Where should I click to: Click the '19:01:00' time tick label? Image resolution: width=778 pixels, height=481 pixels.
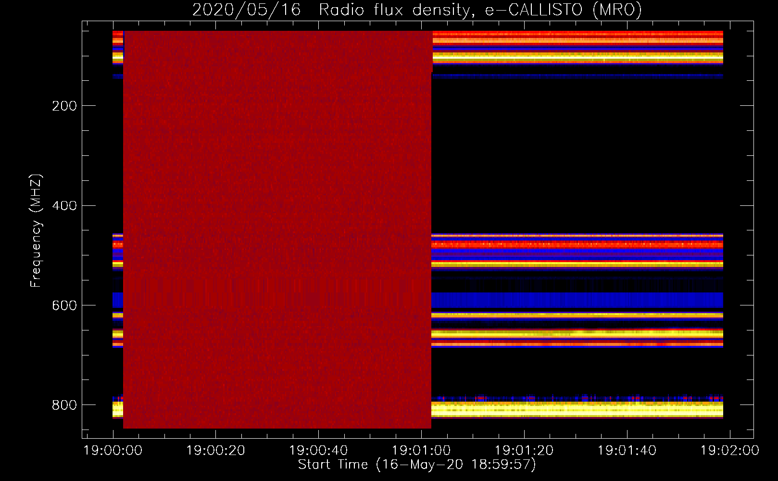(x=421, y=451)
